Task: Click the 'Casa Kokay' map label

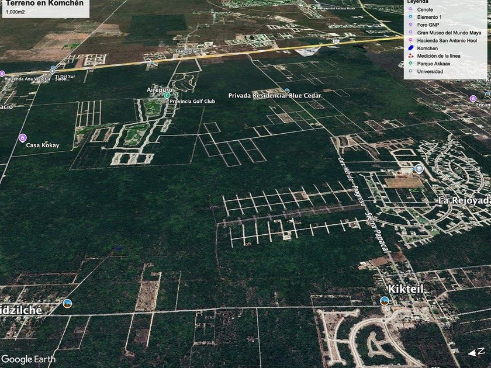Action: pos(43,145)
